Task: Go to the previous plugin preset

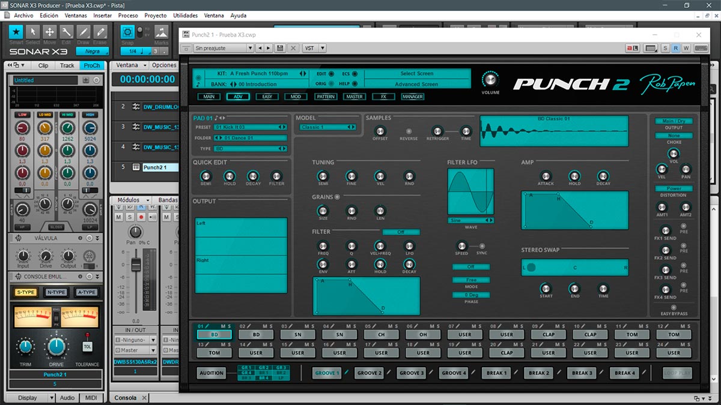Action: click(260, 48)
